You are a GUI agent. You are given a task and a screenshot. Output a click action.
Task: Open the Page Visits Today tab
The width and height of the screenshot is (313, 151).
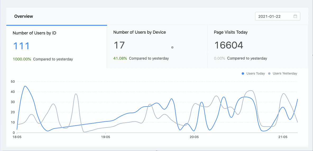coord(231,32)
